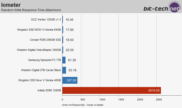Click the 2000 axis tick label
The image size is (182, 108).
point(140,100)
